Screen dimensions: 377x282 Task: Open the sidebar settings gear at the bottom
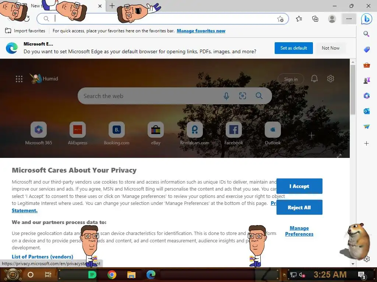coord(367,259)
